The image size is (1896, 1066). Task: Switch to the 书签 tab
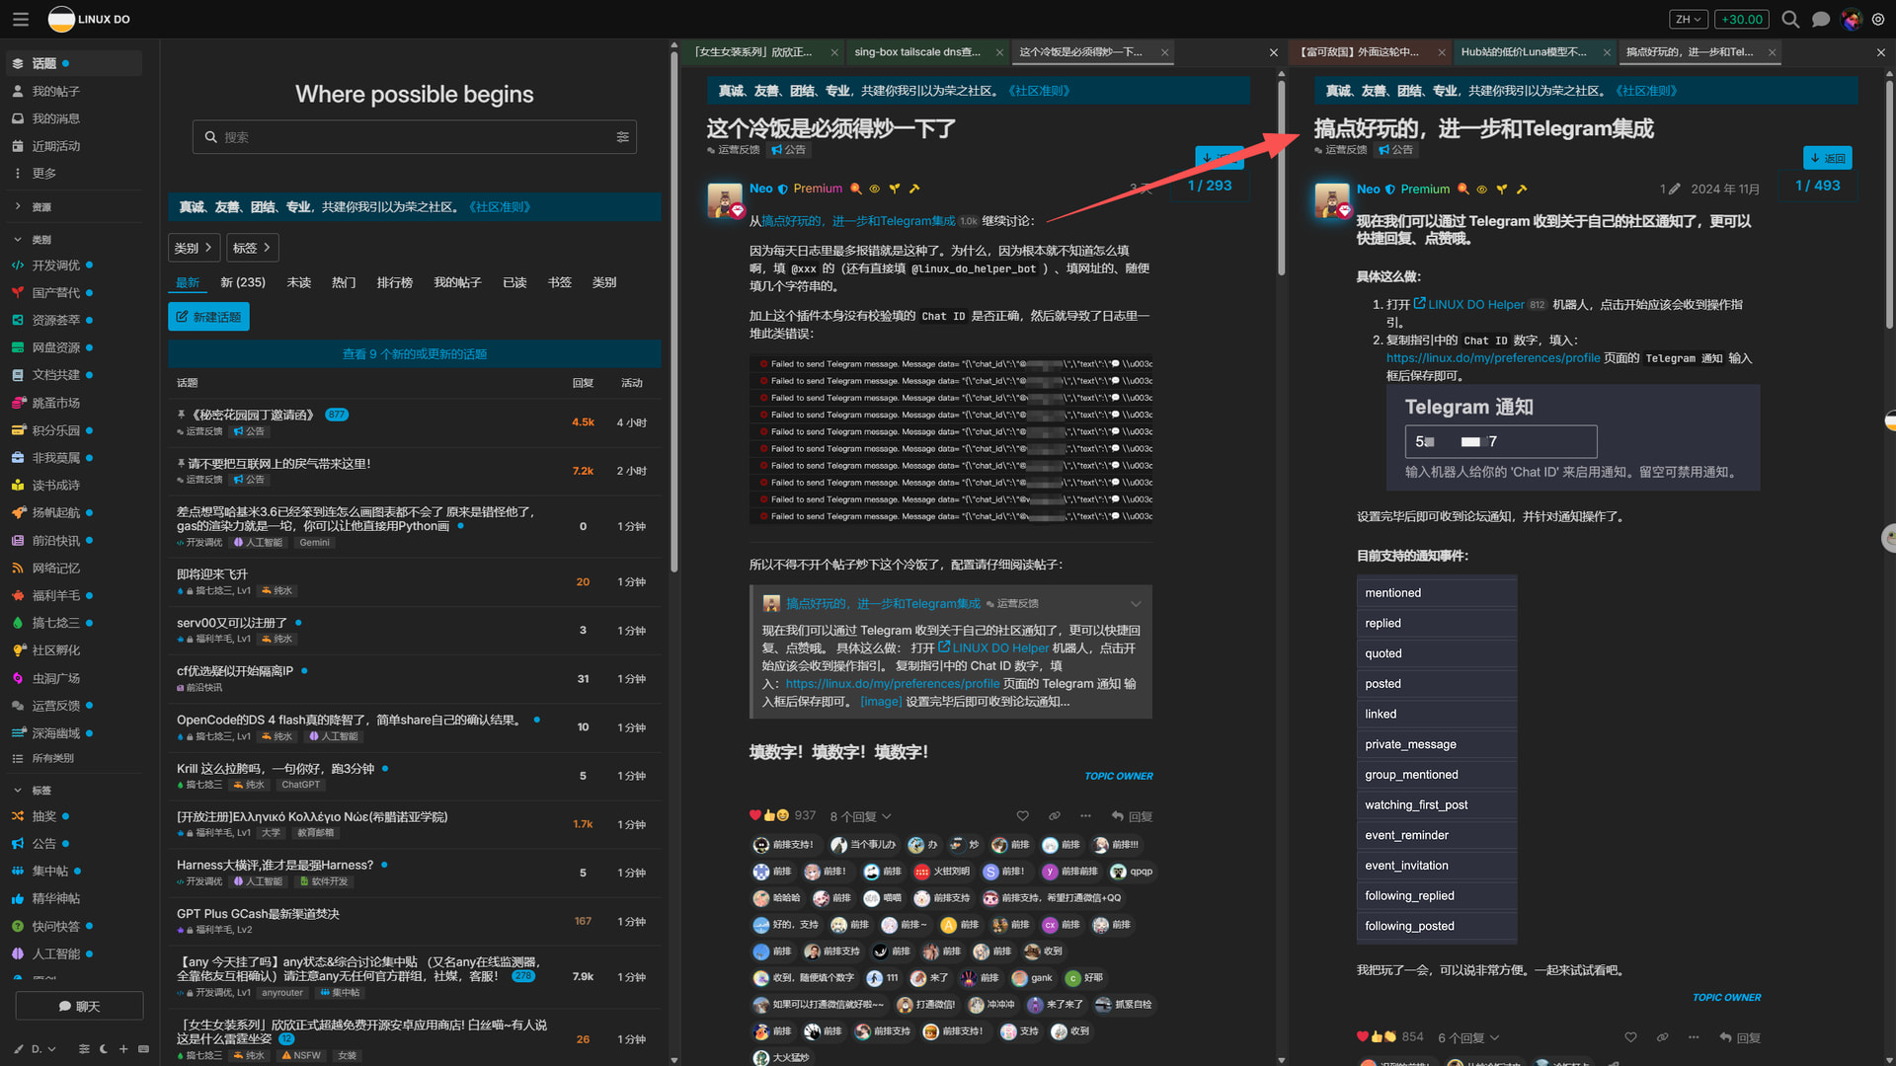(x=560, y=282)
